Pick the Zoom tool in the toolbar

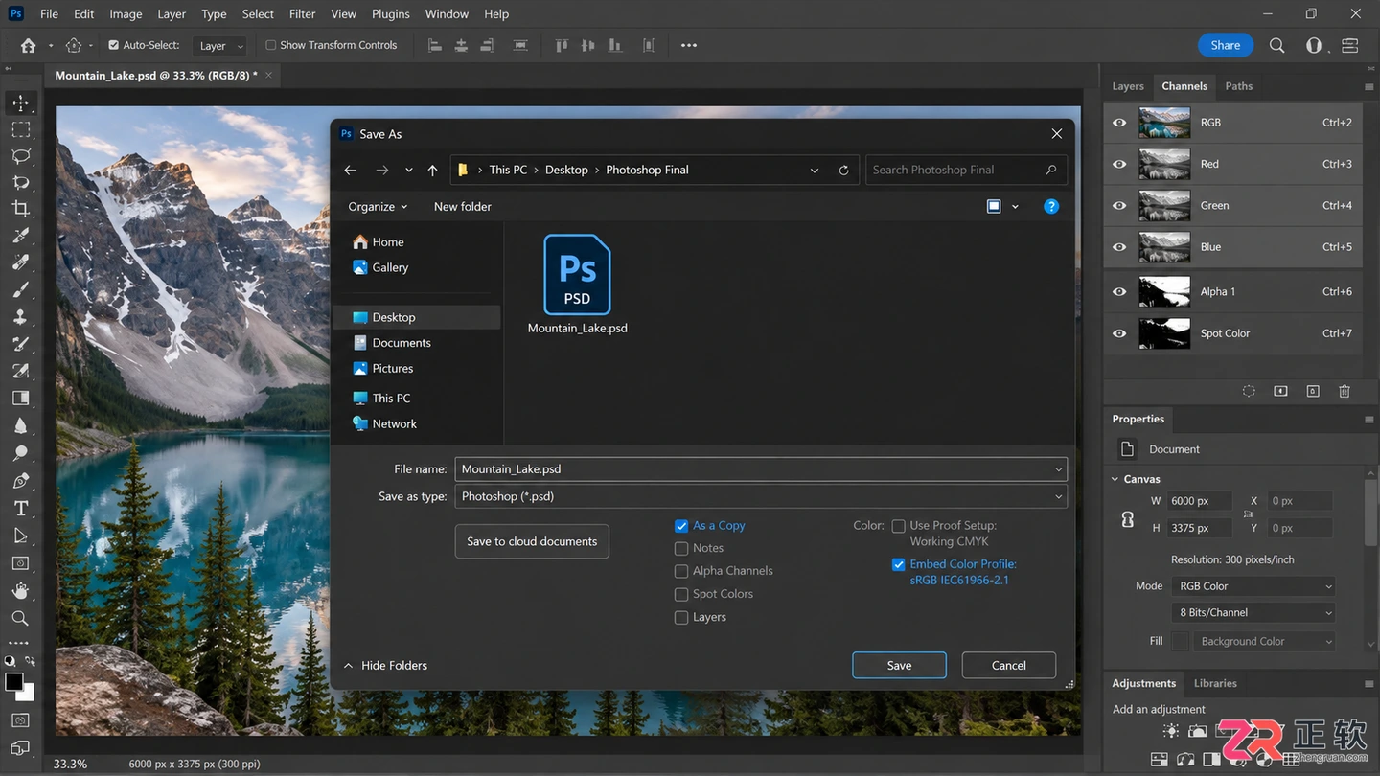pos(21,618)
